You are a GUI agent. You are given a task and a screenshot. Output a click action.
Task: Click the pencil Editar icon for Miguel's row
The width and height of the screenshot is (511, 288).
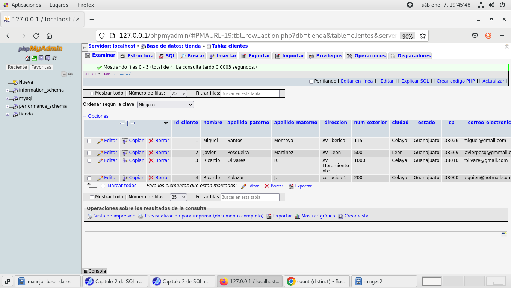tap(100, 141)
